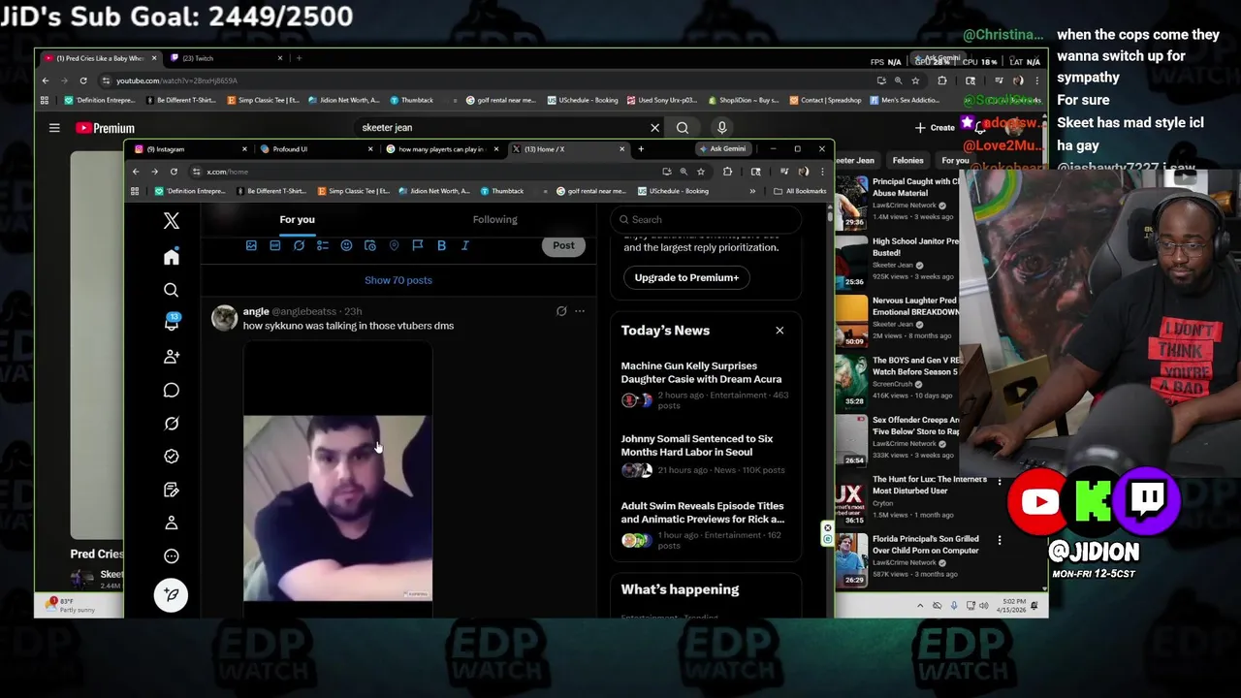Click the flag icon in composer
Viewport: 1241px width, 698px height.
pos(418,246)
